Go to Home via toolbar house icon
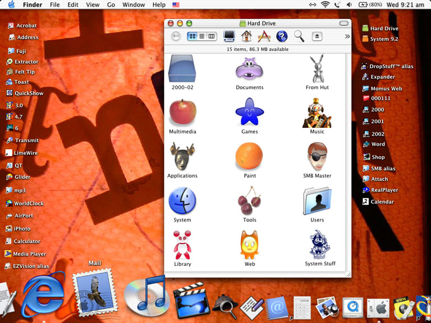The image size is (431, 323). (x=246, y=36)
